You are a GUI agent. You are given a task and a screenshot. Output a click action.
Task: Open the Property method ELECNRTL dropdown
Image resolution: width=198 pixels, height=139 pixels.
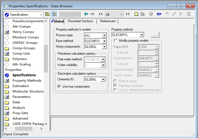(x=142, y=35)
